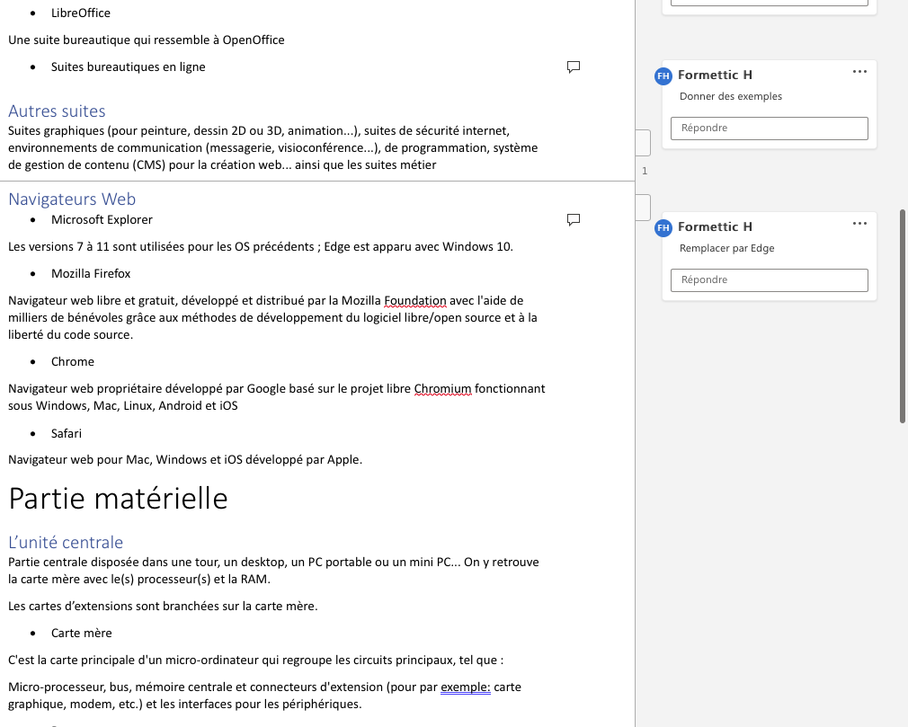Viewport: 908px width, 727px height.
Task: Click the comment text Remplacer par Edge
Action: tap(726, 248)
